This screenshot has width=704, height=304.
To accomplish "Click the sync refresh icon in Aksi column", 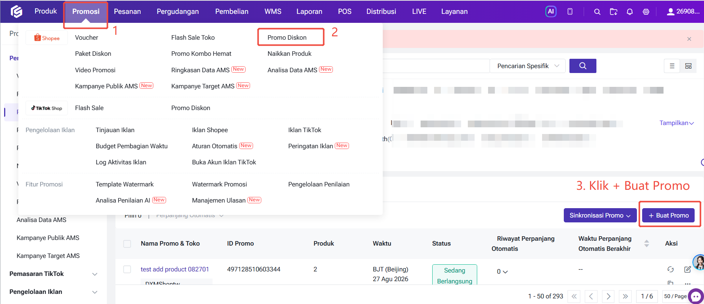I will (671, 269).
